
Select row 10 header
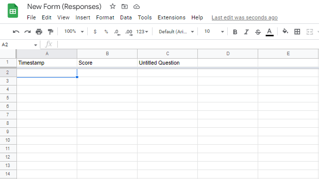pyautogui.click(x=8, y=140)
